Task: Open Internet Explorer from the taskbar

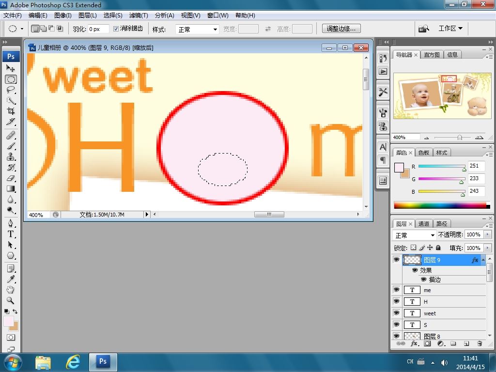Action: [x=73, y=362]
